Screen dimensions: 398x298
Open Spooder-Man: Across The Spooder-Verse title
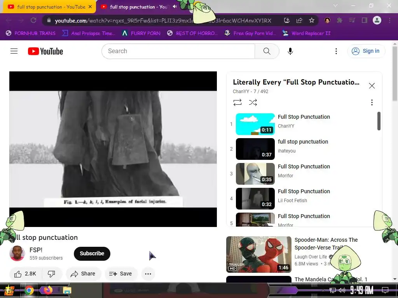pos(326,244)
